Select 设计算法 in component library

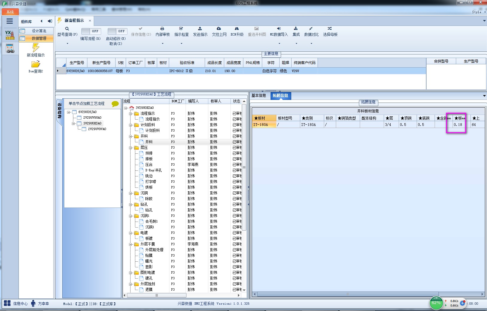click(x=36, y=31)
